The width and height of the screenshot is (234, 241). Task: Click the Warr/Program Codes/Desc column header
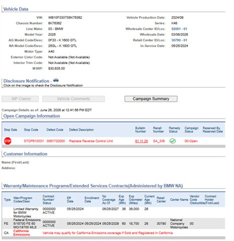23,199
